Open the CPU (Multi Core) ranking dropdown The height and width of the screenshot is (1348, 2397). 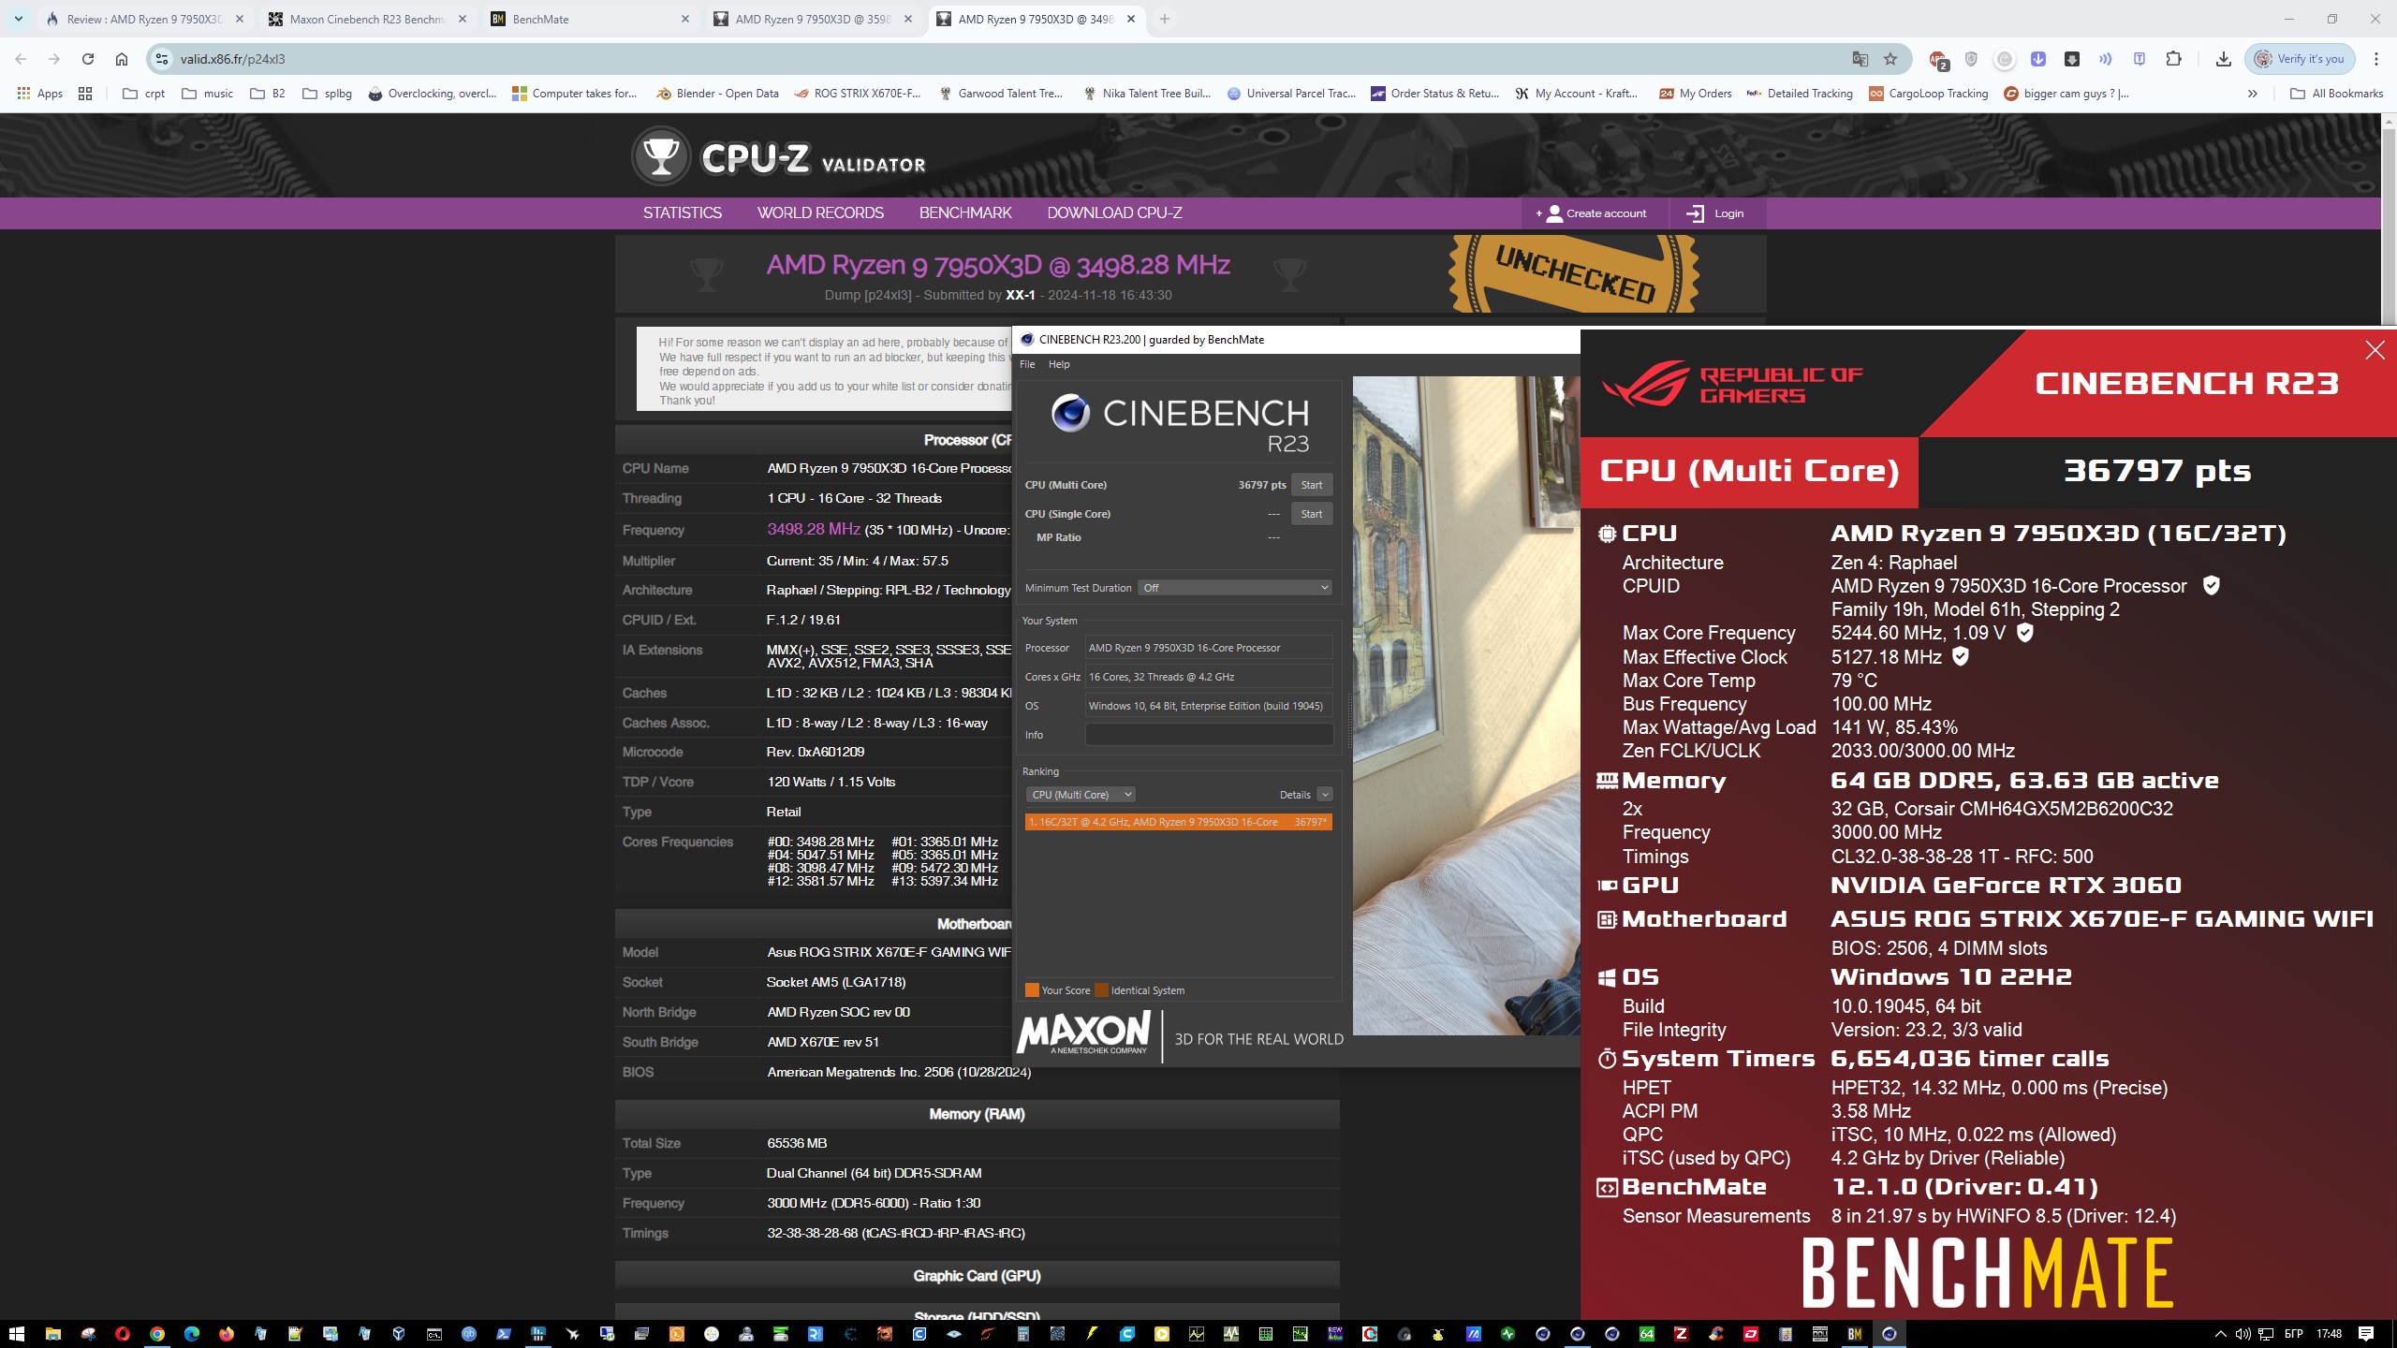click(1081, 795)
